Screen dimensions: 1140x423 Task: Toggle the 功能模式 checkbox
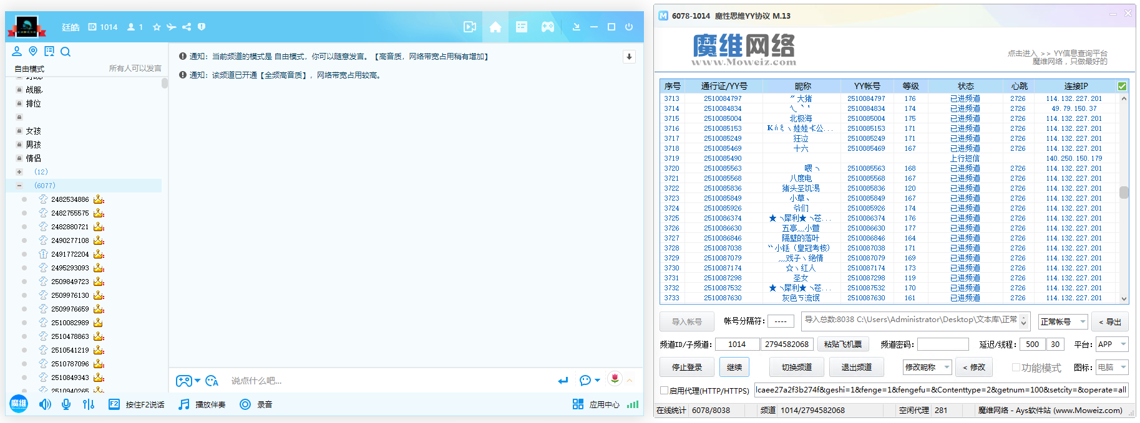(1016, 368)
